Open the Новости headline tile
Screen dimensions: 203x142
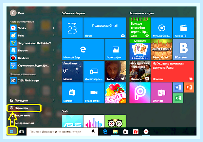coord(173,71)
